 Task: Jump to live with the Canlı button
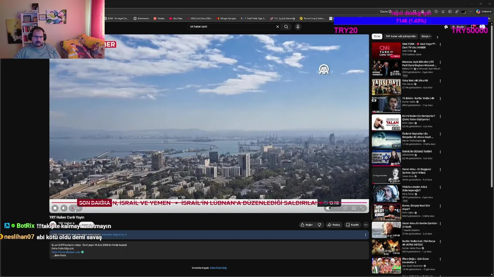point(76,208)
